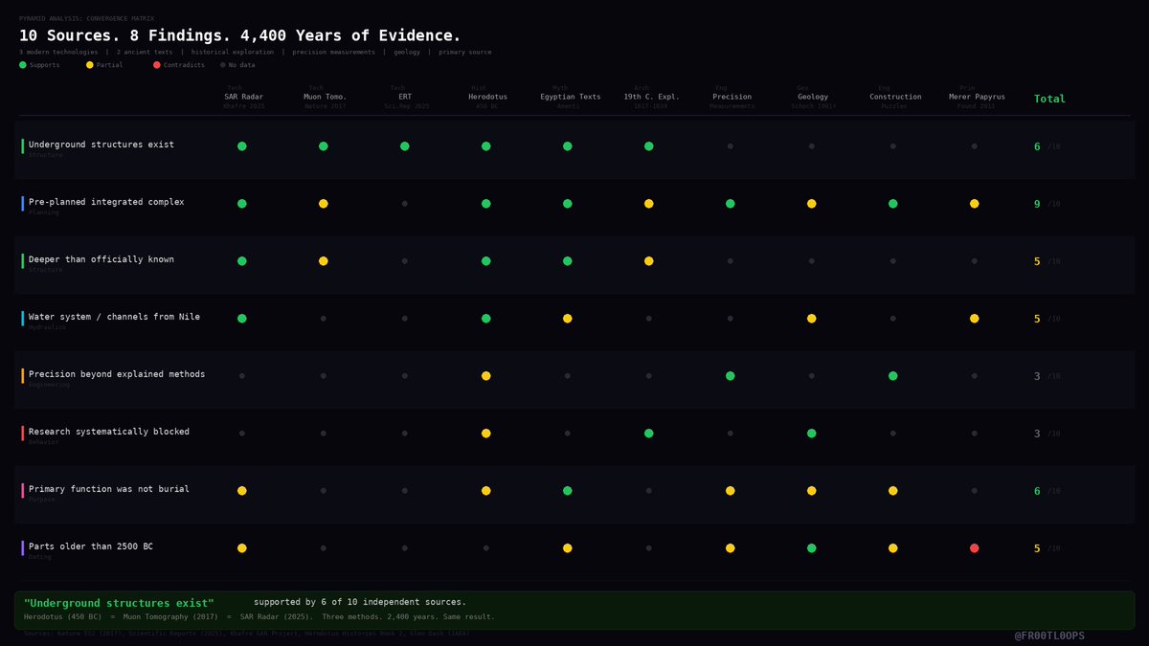Click the gray No data legend dot
This screenshot has height=646, width=1149.
tap(223, 65)
